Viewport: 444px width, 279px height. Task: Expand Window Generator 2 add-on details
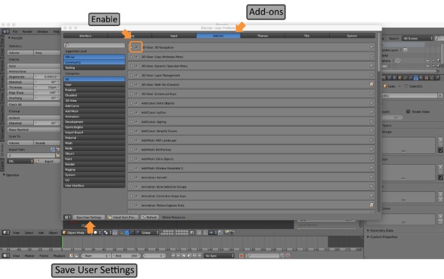(131, 168)
